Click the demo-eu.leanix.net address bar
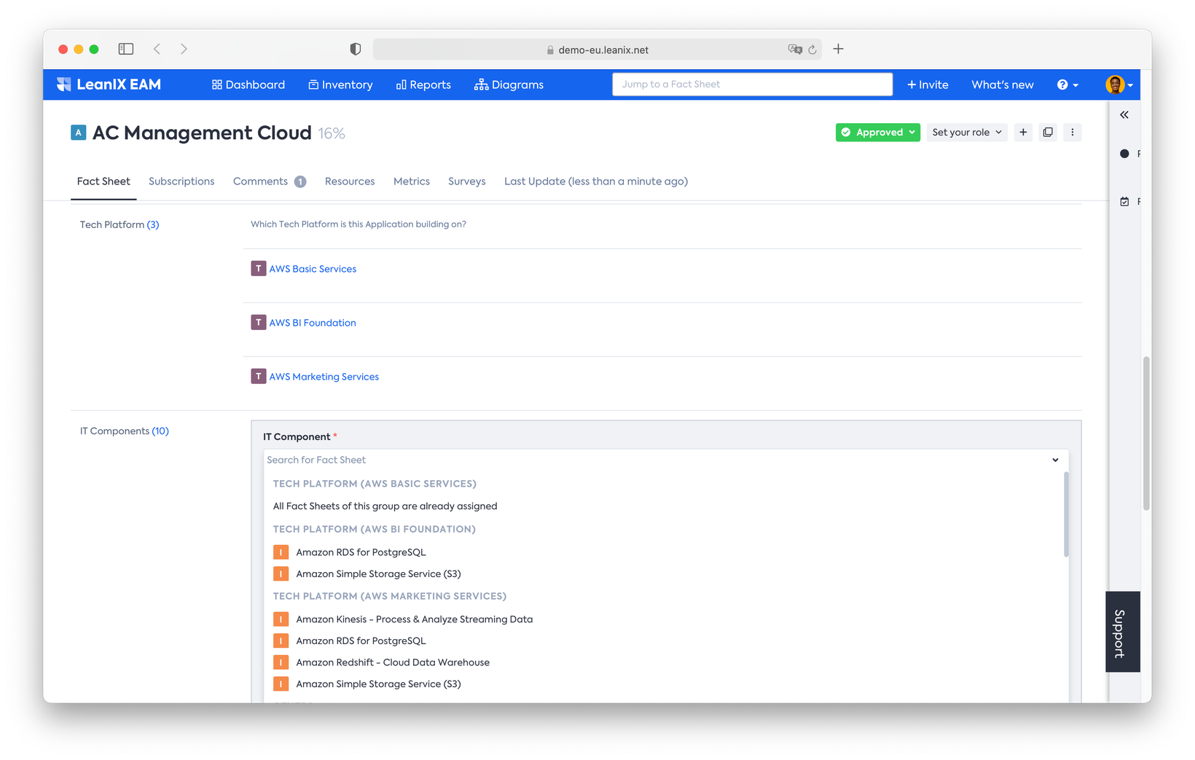 tap(597, 50)
